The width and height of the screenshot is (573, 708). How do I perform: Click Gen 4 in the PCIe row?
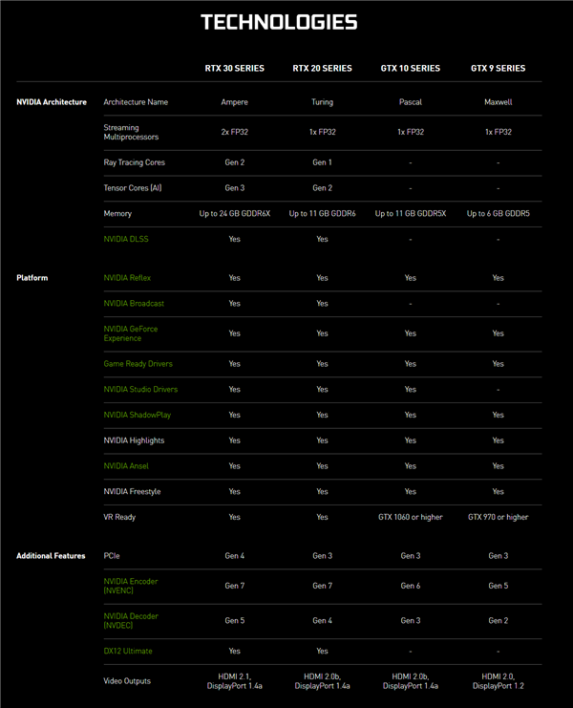(235, 556)
